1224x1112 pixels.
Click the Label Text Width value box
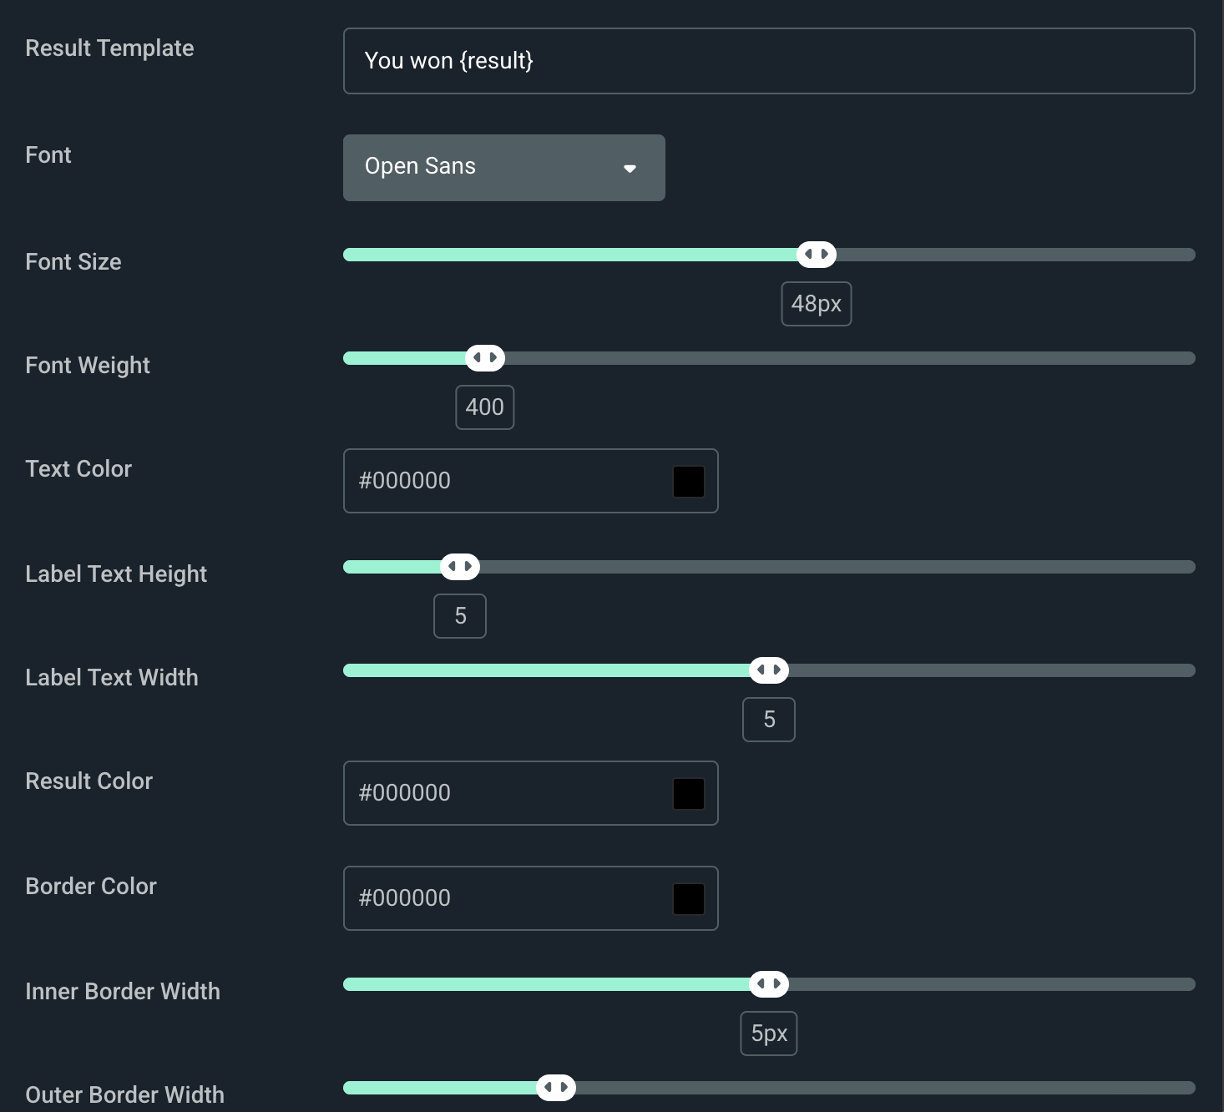tap(768, 720)
